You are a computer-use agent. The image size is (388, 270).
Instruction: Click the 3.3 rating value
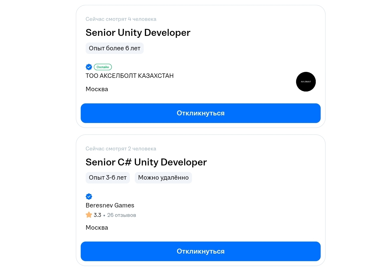[x=97, y=215]
